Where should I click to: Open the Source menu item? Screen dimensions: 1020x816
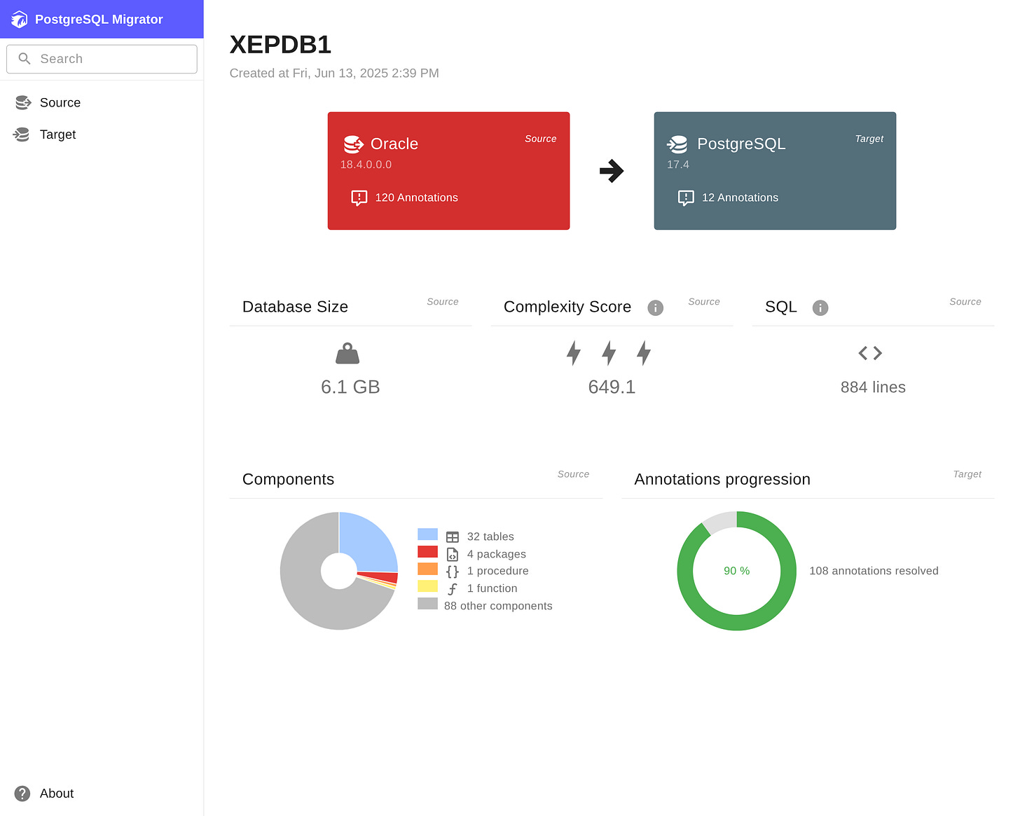102,103
